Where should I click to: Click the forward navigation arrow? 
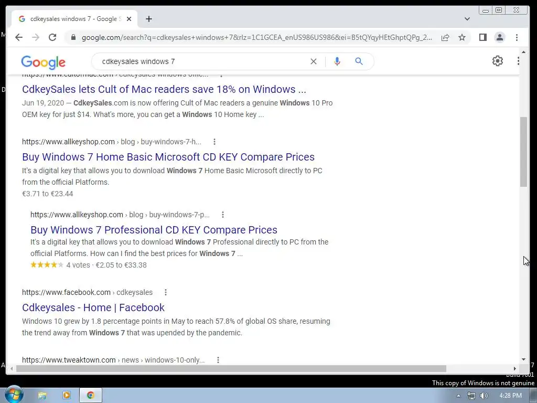tap(36, 37)
